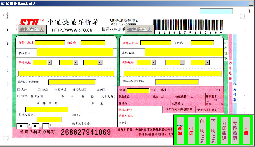
Task: Click the 新增 button
Action: [180, 131]
